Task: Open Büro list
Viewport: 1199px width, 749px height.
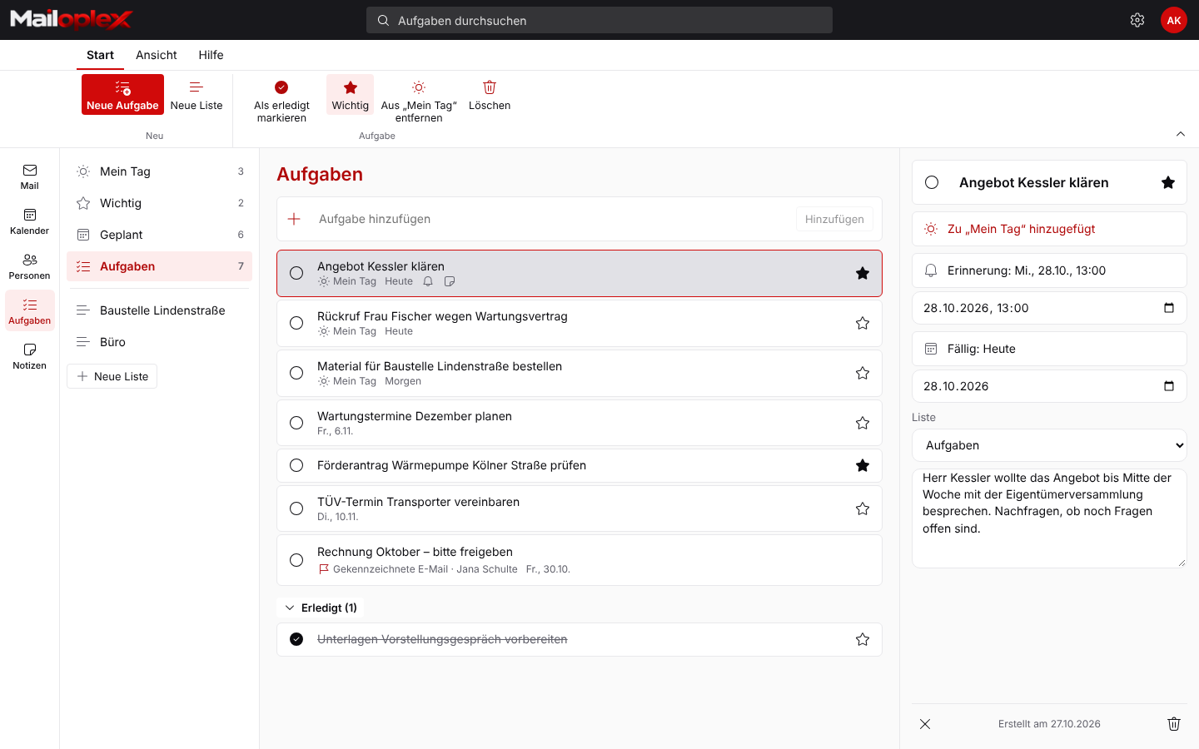Action: click(159, 342)
